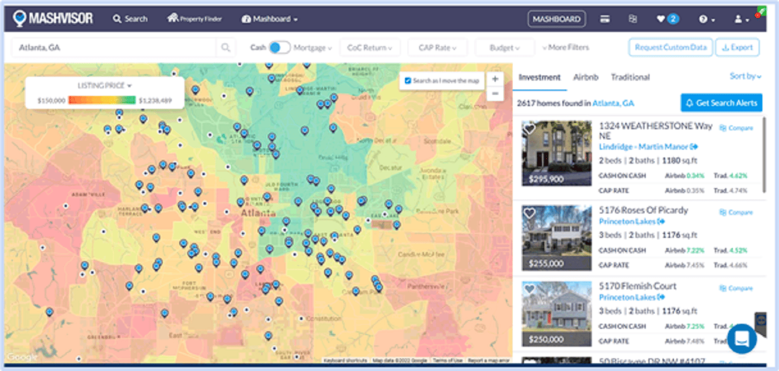Expand the CoC Return filter dropdown
779x371 pixels.
370,48
